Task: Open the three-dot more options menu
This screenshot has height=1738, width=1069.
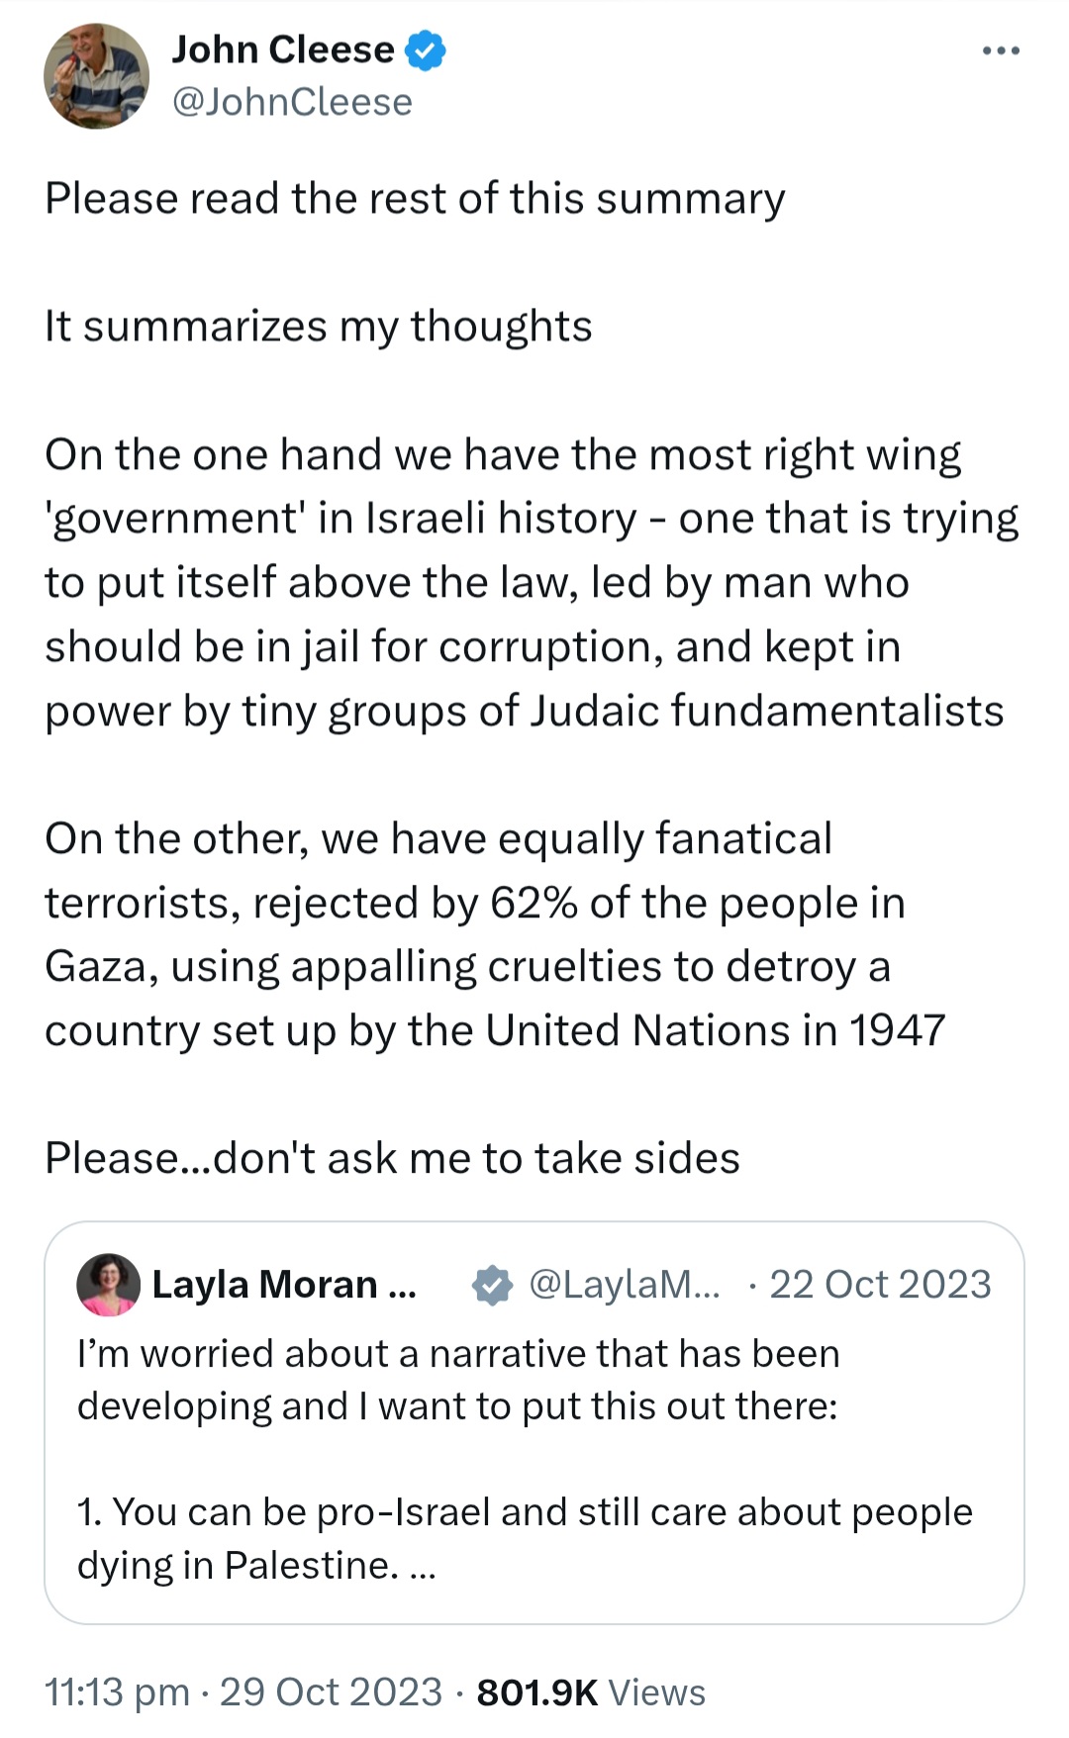Action: [1001, 50]
